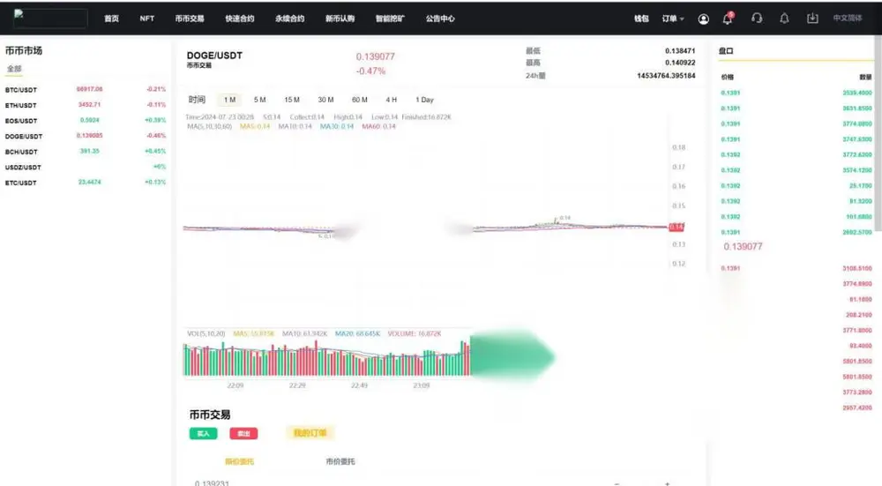Open the 快速合约 menu item
Image resolution: width=882 pixels, height=486 pixels.
point(240,19)
